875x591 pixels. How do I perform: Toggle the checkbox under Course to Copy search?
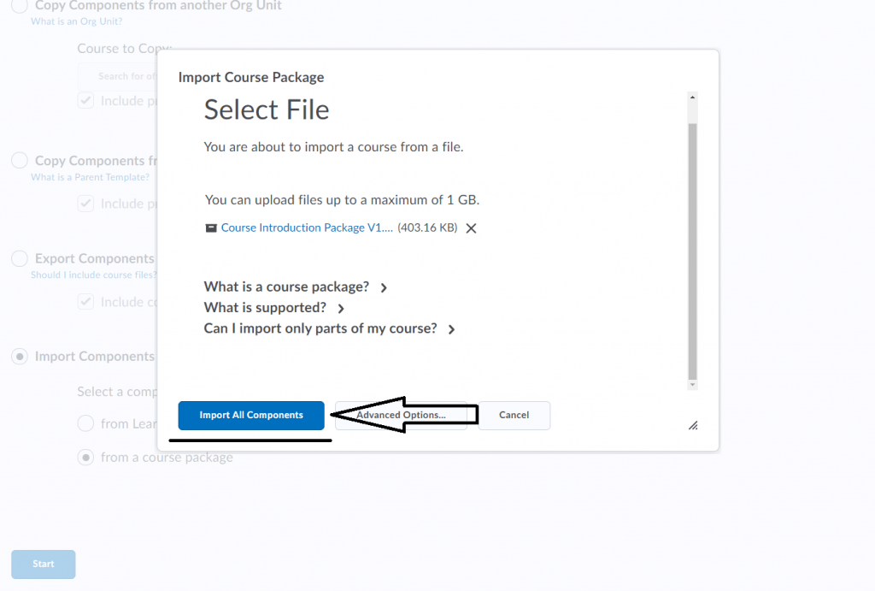(85, 101)
